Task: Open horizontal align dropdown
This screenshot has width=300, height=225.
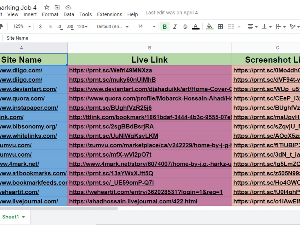Action: pos(252,27)
